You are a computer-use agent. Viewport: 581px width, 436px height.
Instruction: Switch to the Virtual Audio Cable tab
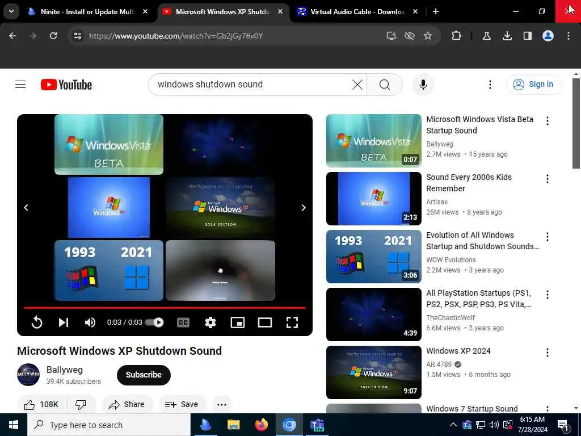(357, 11)
